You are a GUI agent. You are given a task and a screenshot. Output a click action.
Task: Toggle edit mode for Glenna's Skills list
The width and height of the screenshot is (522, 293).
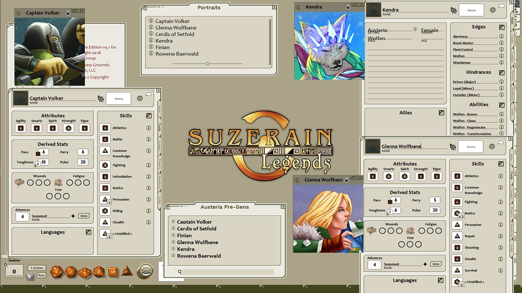point(501,164)
